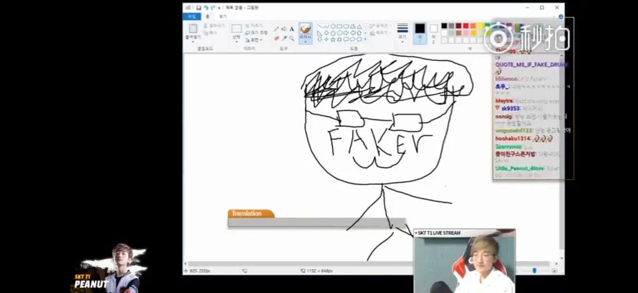The image size is (638, 293).
Task: Select the Magnifier tool
Action: pos(292,38)
